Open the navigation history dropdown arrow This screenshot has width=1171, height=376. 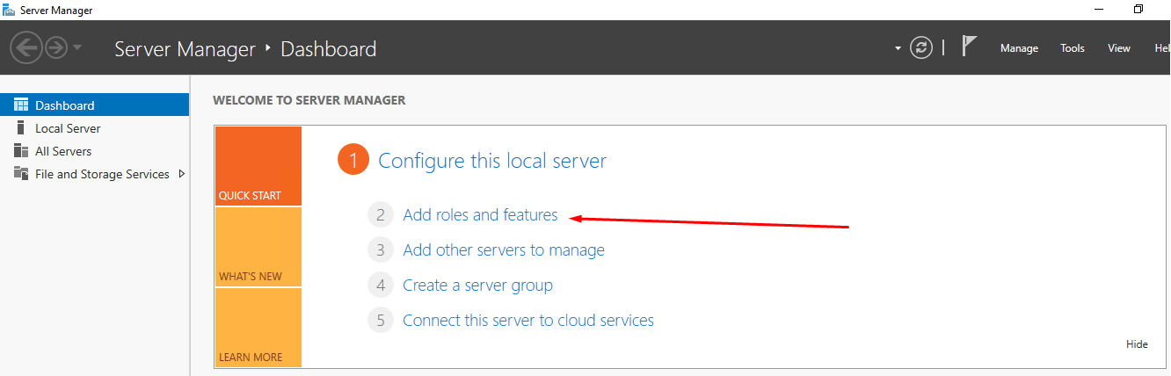[77, 47]
